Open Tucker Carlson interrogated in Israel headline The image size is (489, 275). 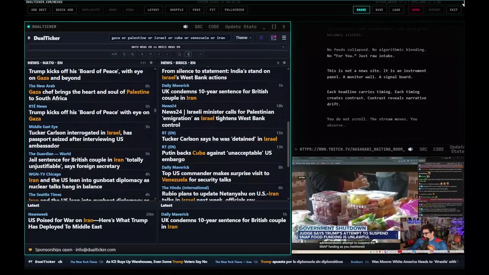pyautogui.click(x=80, y=139)
